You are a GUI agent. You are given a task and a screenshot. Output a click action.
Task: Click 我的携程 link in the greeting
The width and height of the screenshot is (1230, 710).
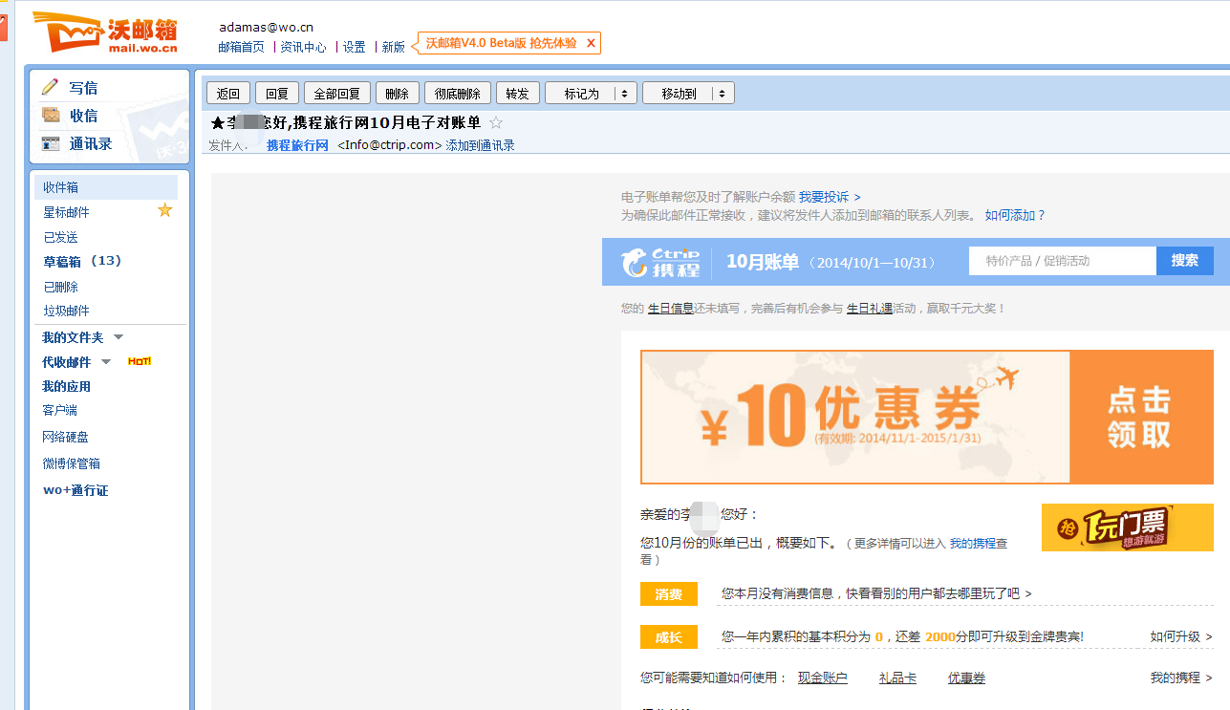(972, 543)
